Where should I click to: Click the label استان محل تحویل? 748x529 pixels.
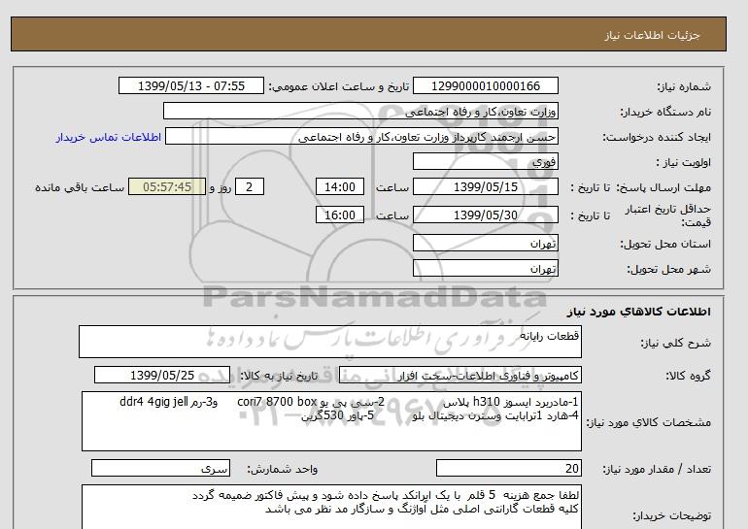665,244
